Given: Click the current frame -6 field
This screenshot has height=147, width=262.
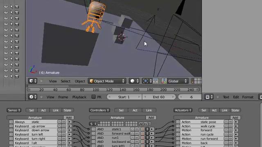Looking at the screenshot, I should (190, 97).
